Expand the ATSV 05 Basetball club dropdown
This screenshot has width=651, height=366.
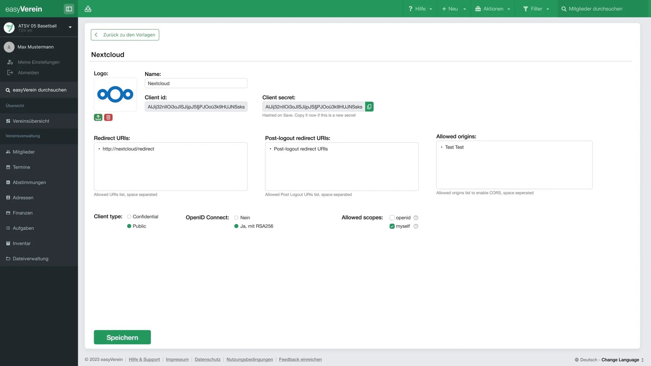click(x=70, y=27)
